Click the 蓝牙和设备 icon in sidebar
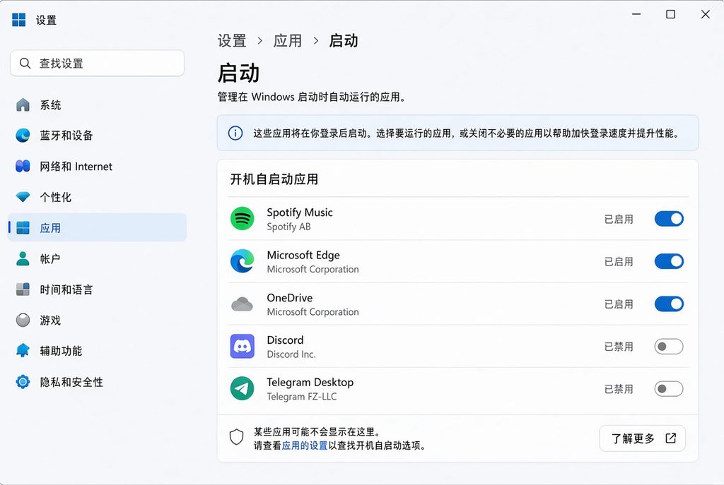This screenshot has height=485, width=724. pyautogui.click(x=23, y=135)
